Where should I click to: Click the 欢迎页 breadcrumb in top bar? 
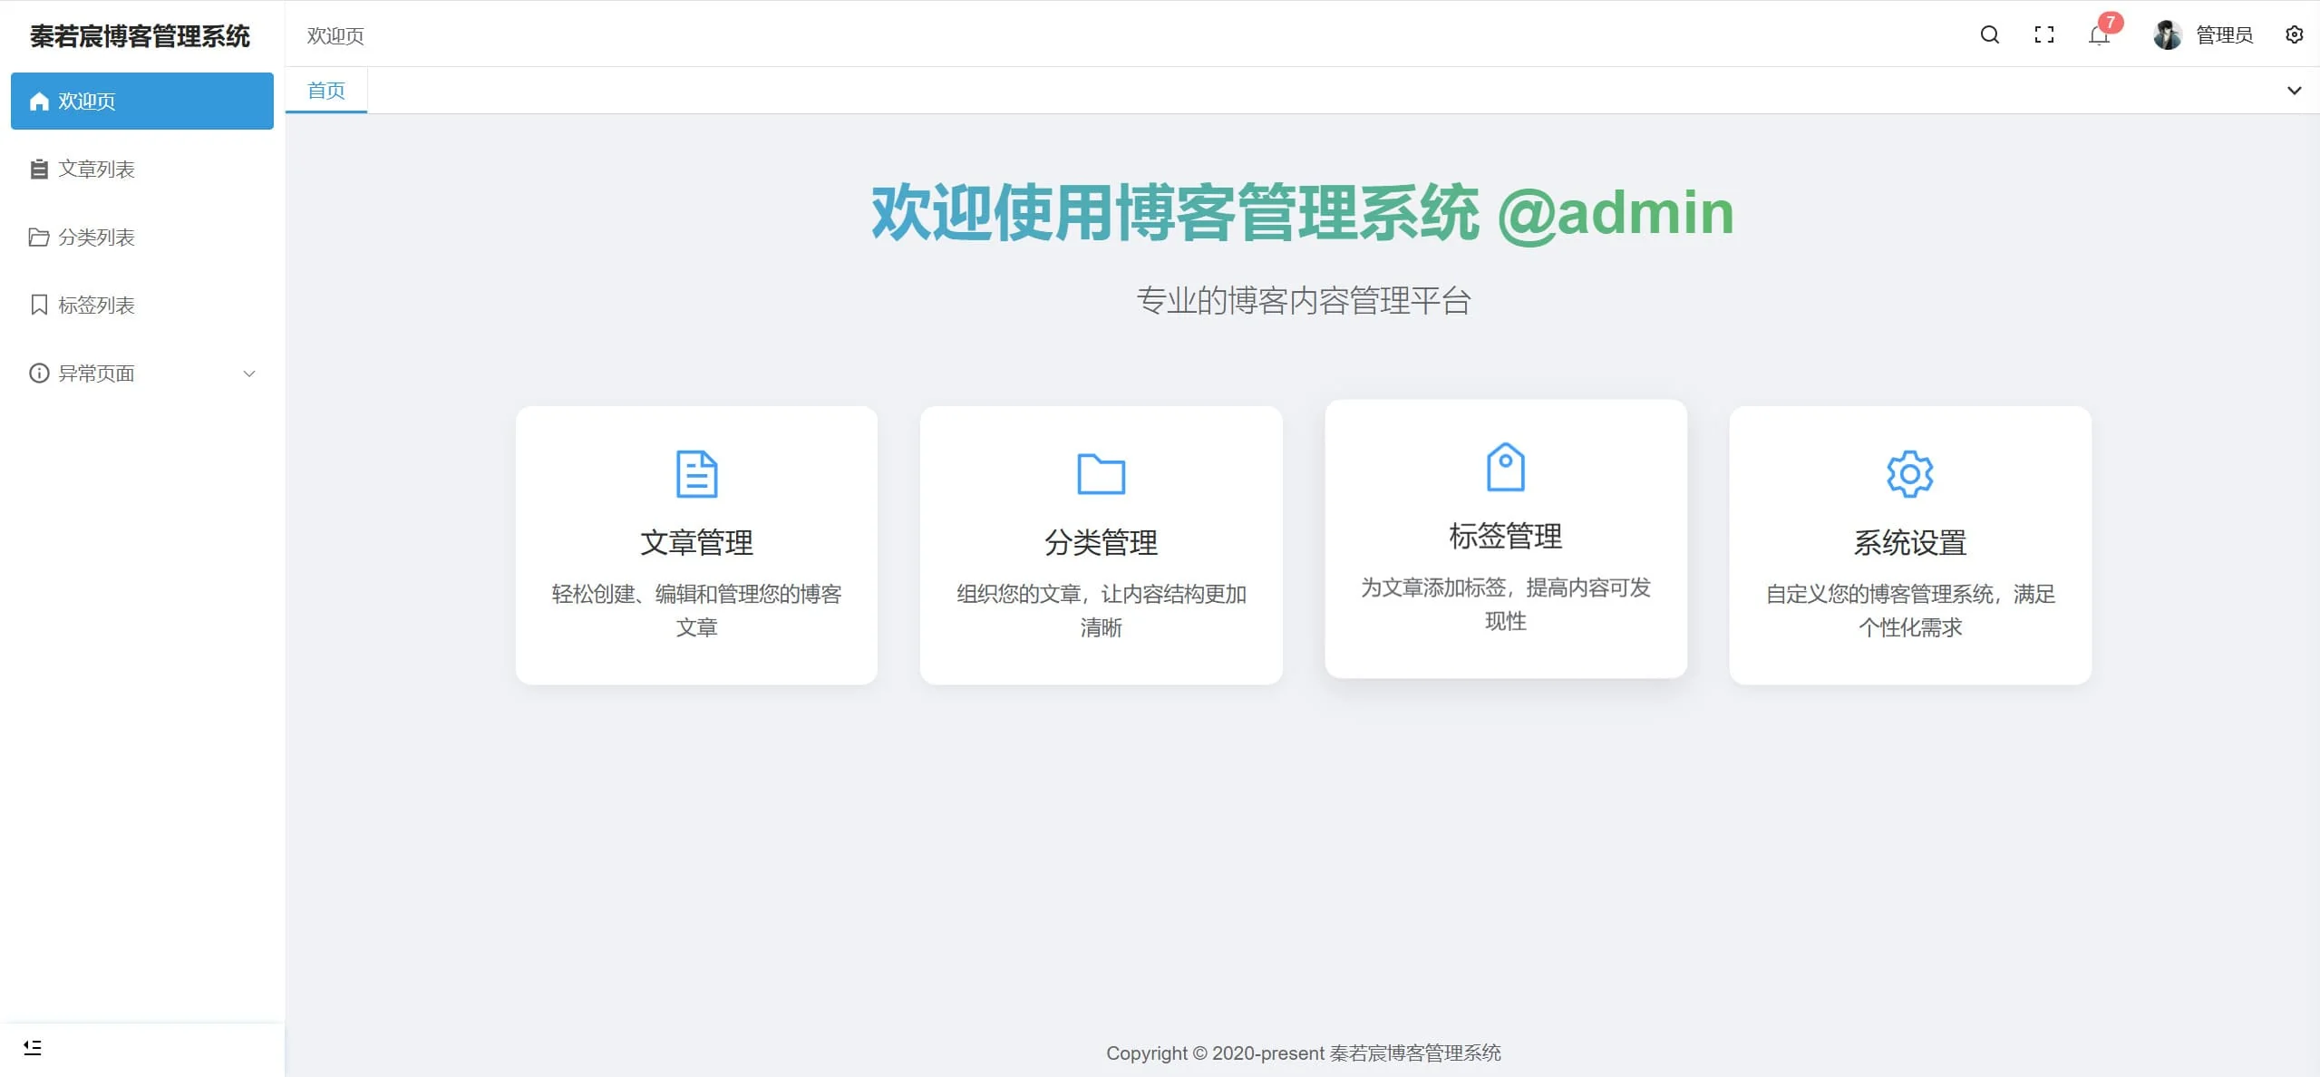pyautogui.click(x=335, y=35)
